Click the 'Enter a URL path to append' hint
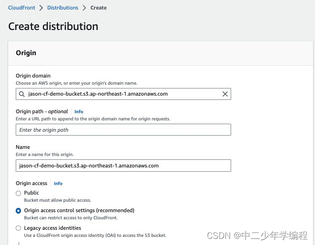The height and width of the screenshot is (245, 315). [93, 118]
